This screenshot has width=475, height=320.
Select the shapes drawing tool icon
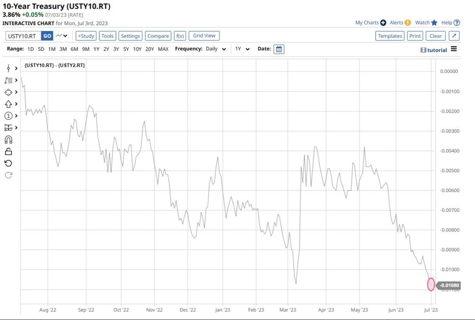[x=8, y=92]
